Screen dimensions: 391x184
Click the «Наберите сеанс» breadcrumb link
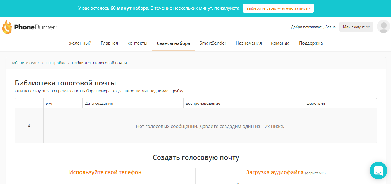tap(25, 63)
